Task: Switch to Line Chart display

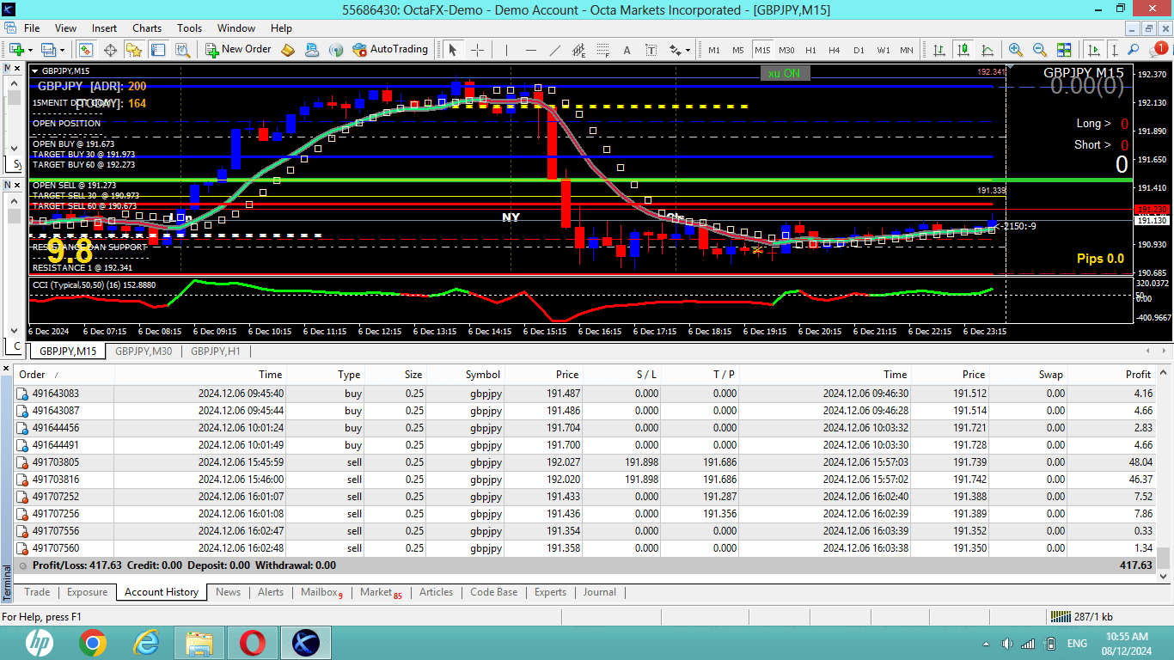Action: click(x=988, y=50)
